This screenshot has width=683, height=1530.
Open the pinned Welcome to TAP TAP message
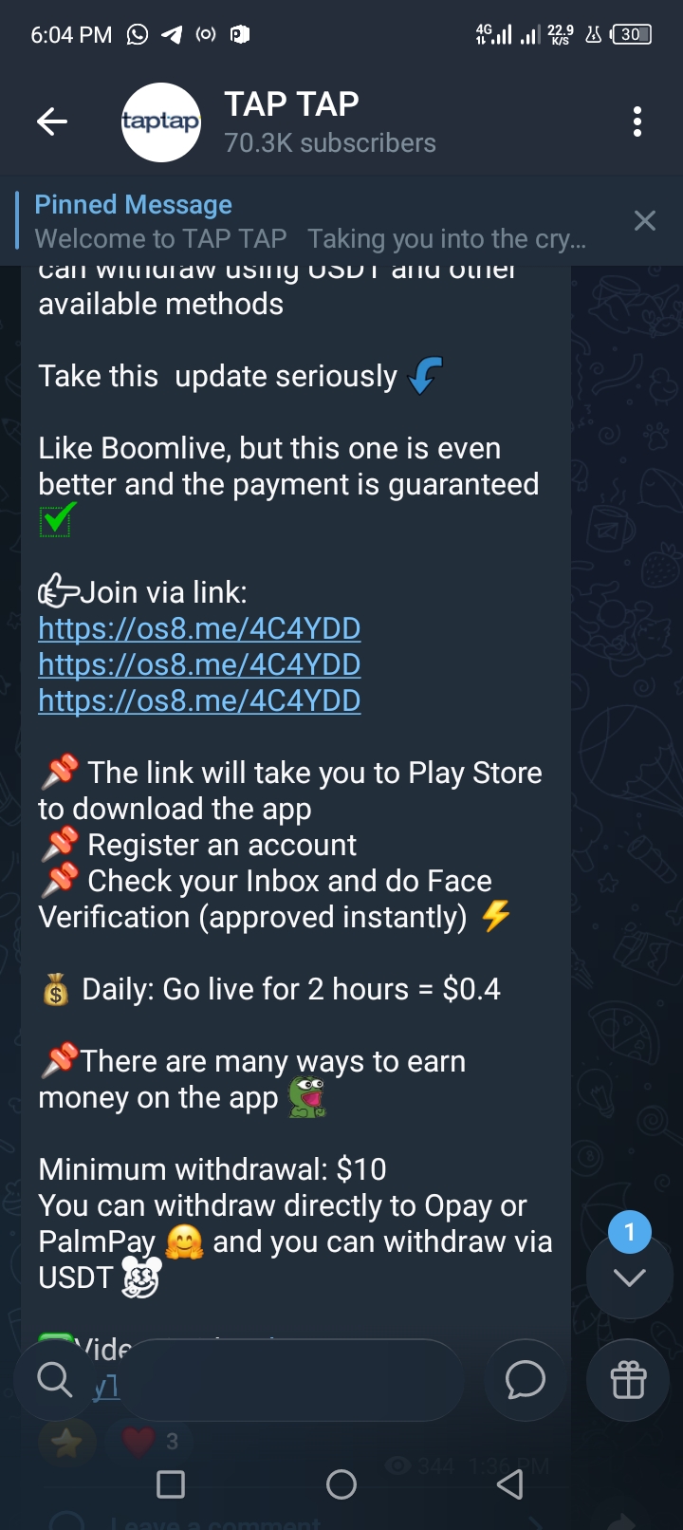(310, 221)
